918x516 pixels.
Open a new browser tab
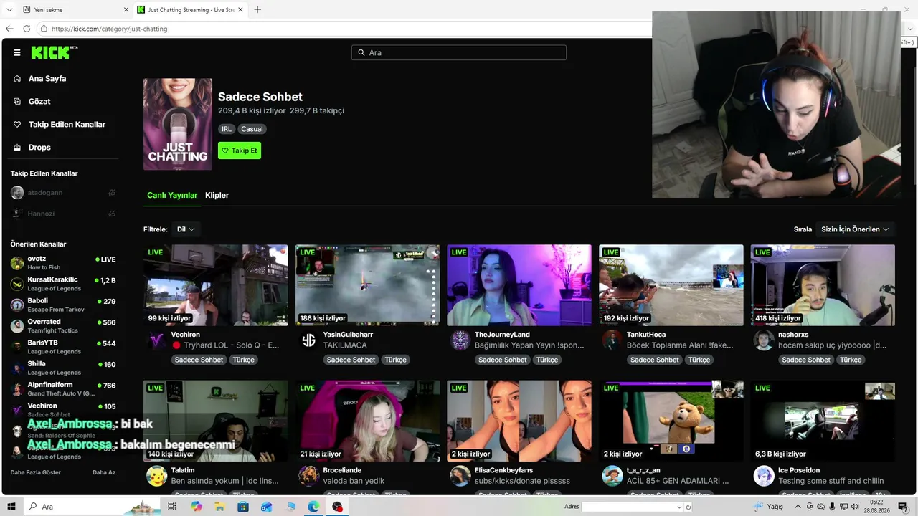click(257, 10)
